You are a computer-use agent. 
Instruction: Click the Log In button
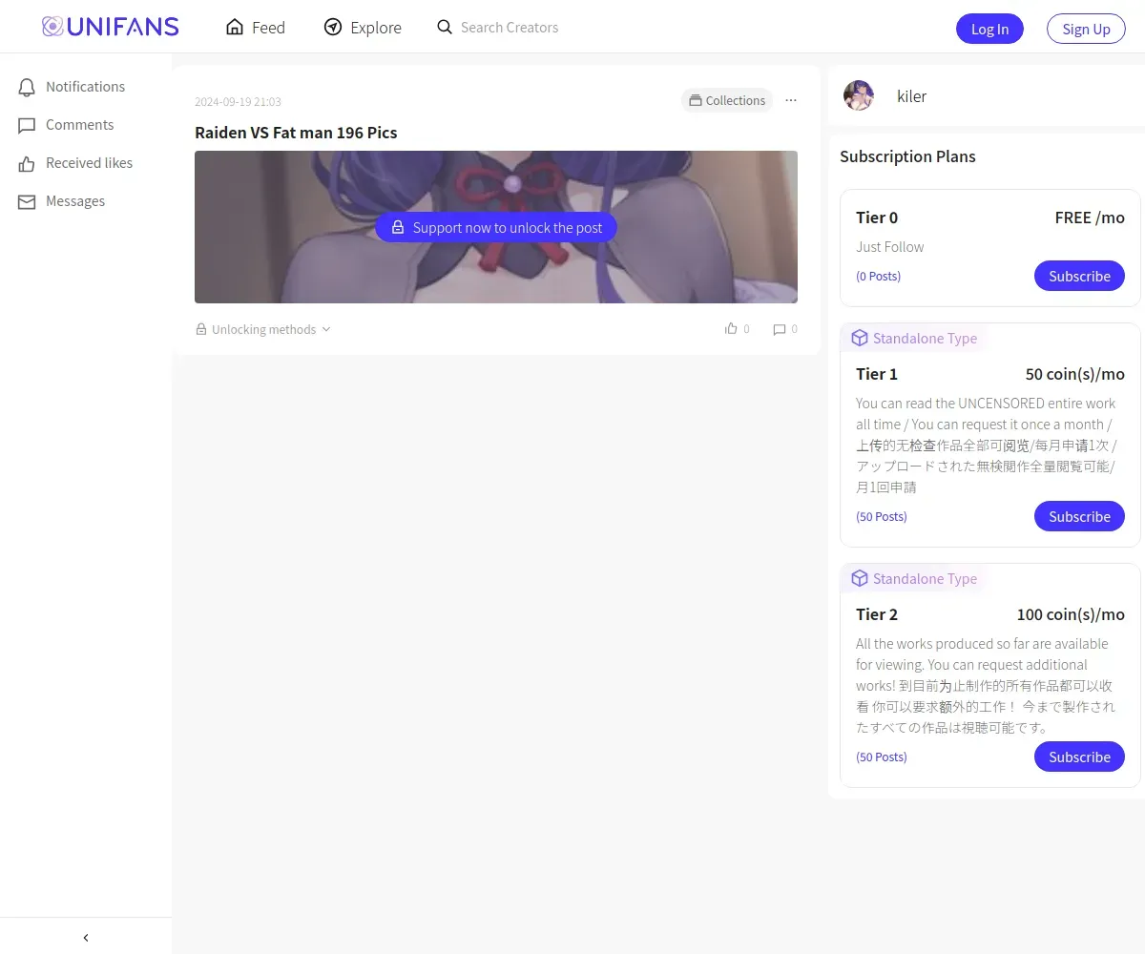(989, 29)
